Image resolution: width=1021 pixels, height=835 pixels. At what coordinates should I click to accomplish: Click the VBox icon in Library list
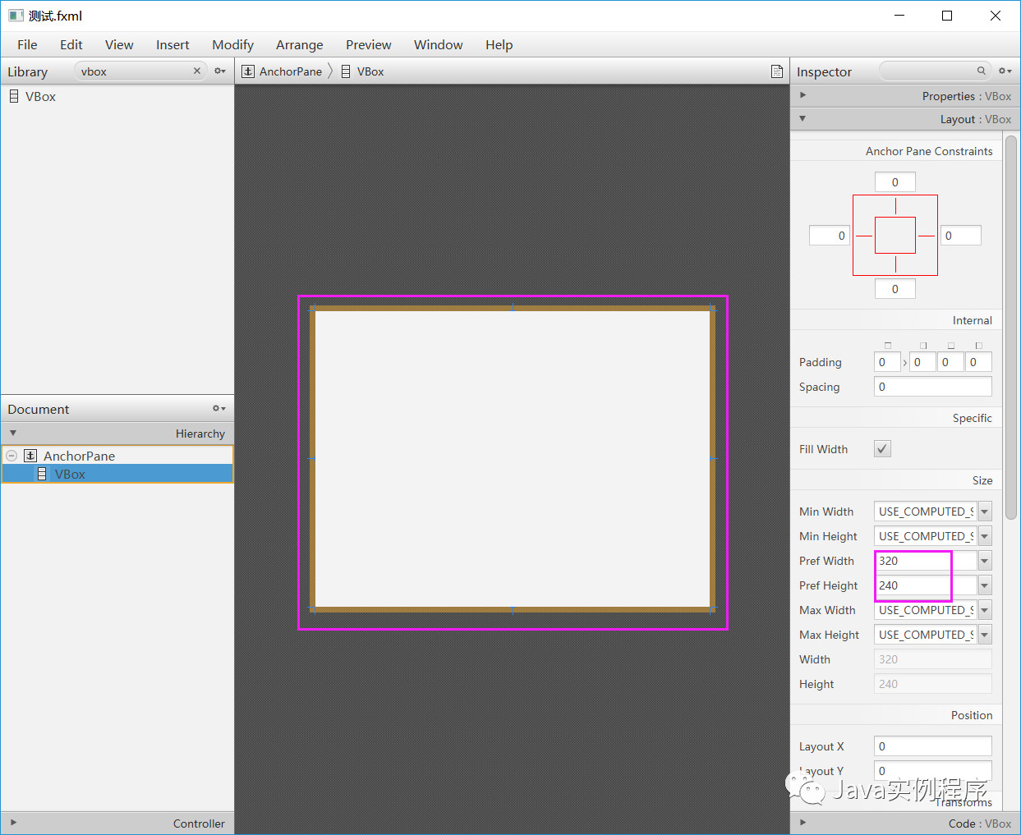coord(14,97)
